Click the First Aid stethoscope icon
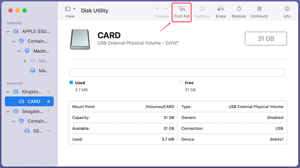The image size is (300, 168). (x=182, y=9)
